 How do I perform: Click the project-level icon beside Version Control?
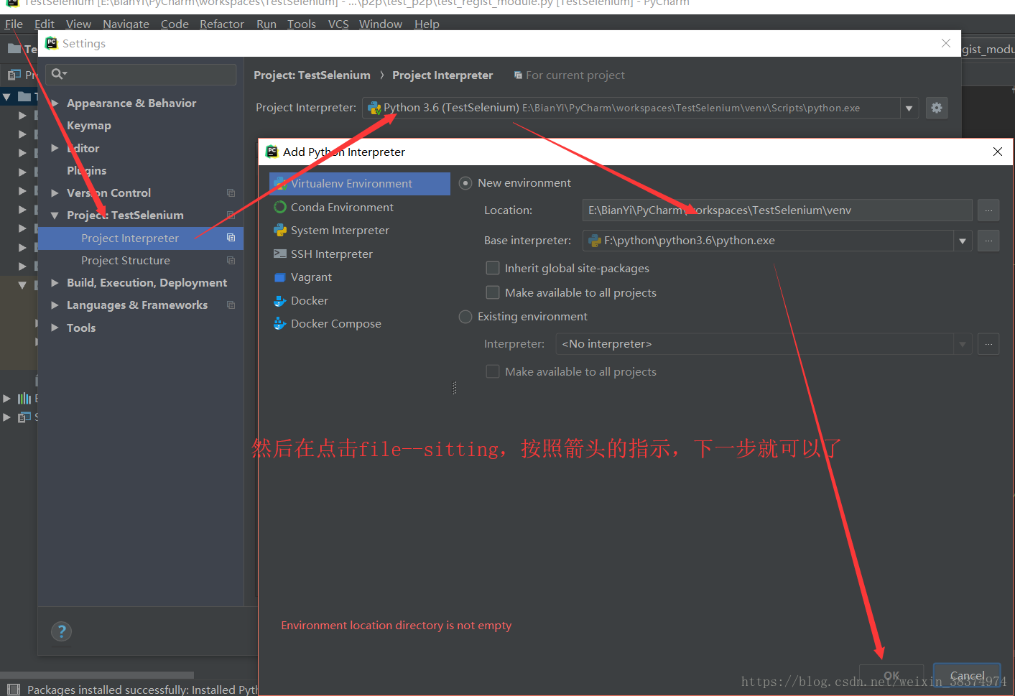[x=231, y=192]
